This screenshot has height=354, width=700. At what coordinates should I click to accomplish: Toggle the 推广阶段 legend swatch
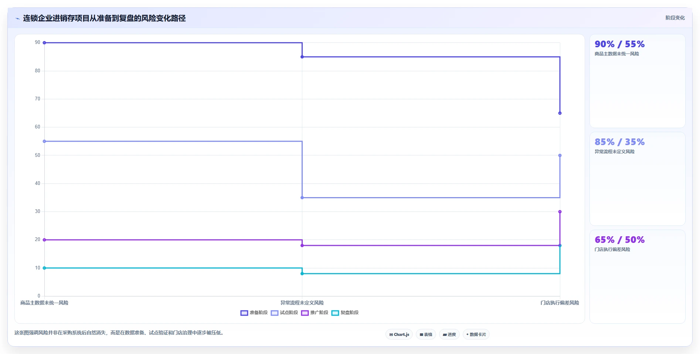[305, 313]
